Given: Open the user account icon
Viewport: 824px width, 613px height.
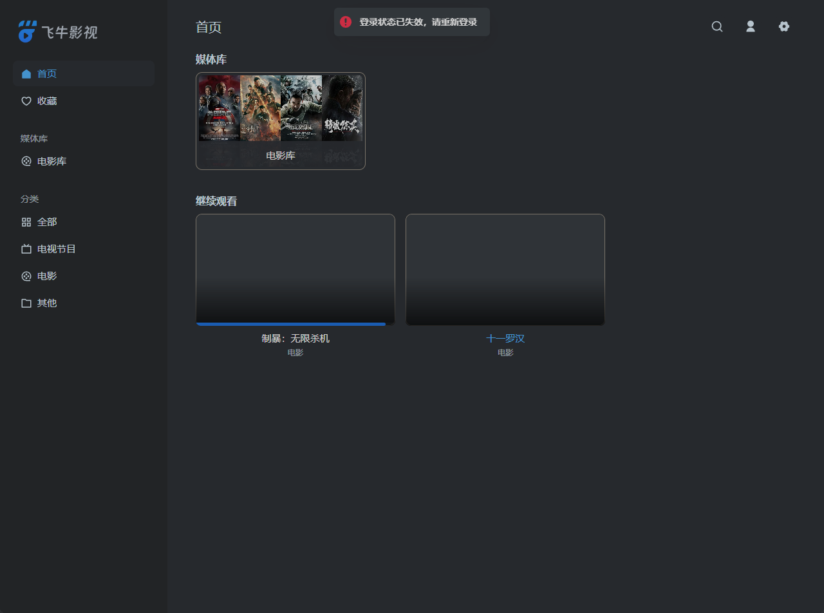Looking at the screenshot, I should (751, 26).
